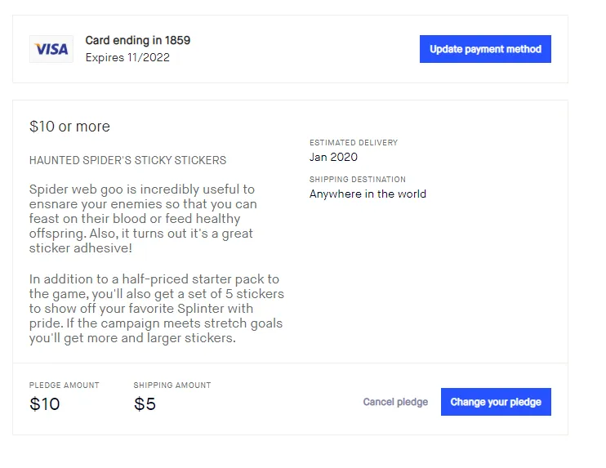Click the VISA card logo icon
The image size is (606, 468).
click(x=51, y=49)
